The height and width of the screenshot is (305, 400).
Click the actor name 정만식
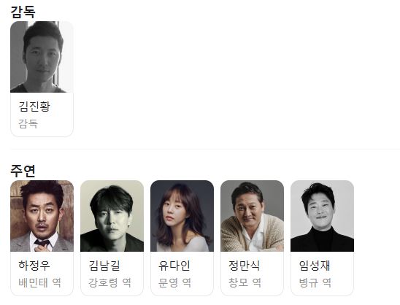(x=245, y=266)
